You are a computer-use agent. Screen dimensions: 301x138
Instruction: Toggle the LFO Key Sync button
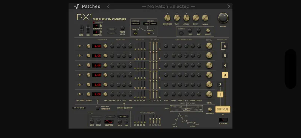[x=123, y=117]
